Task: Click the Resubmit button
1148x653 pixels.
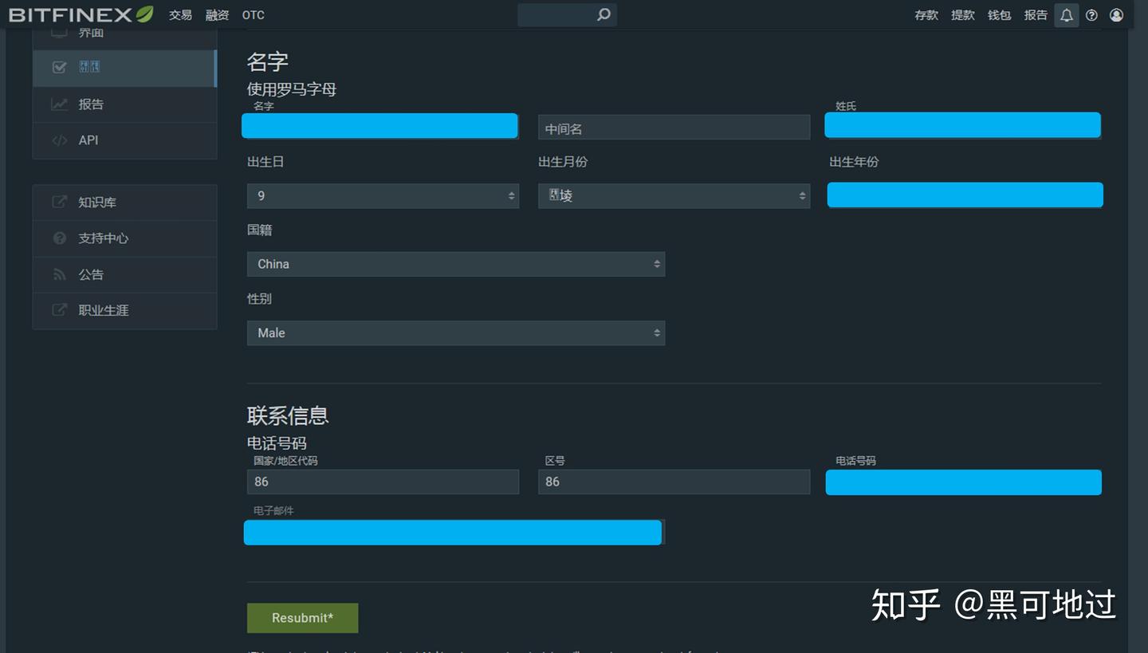Action: coord(302,617)
